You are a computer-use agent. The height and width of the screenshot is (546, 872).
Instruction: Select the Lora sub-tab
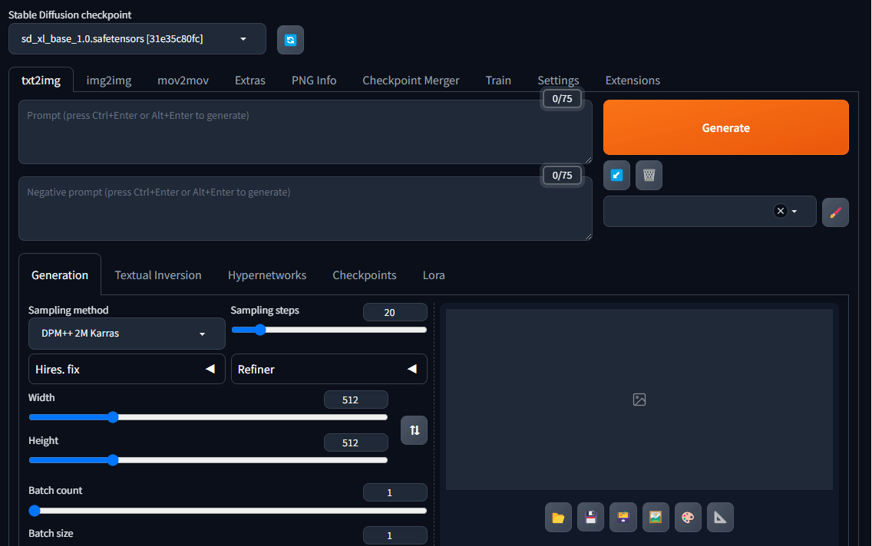tap(434, 275)
